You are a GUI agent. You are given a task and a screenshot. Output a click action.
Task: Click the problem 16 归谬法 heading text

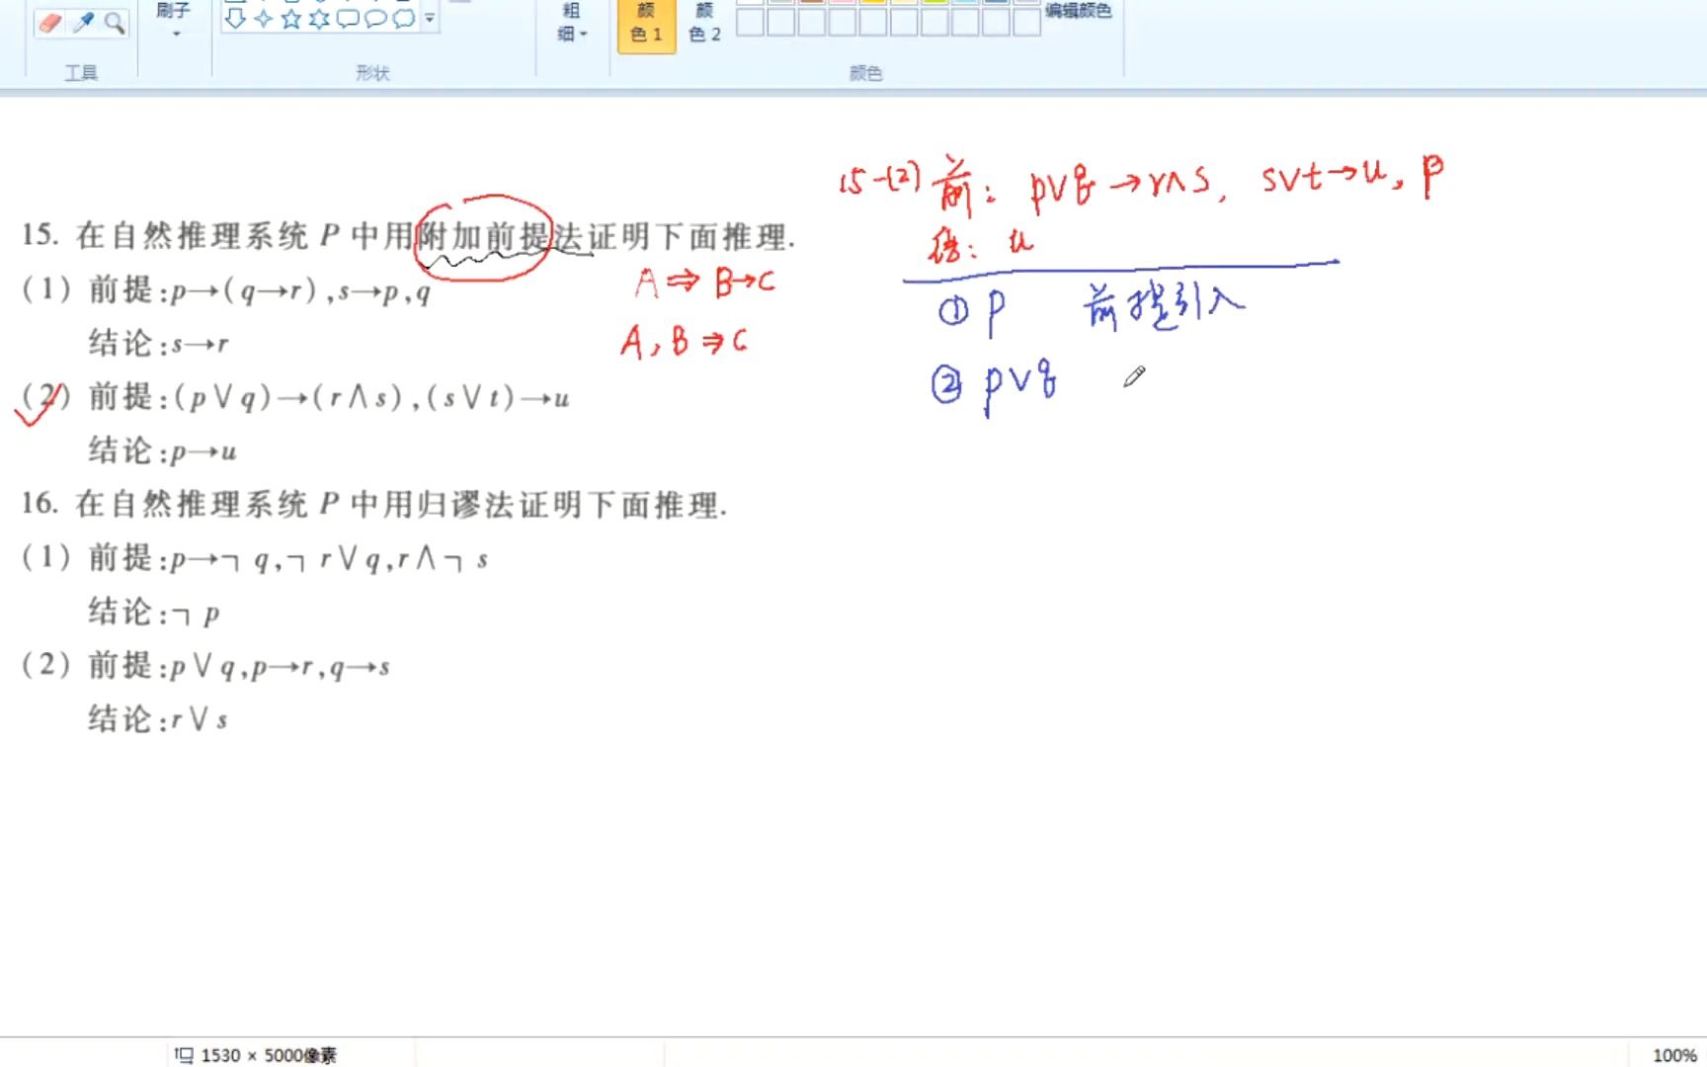click(374, 505)
